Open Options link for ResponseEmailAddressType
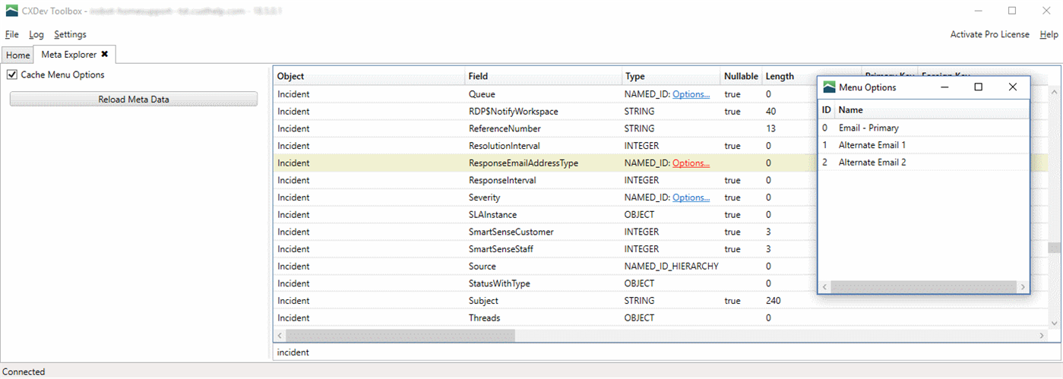Screen dimensions: 1063x379 691,163
